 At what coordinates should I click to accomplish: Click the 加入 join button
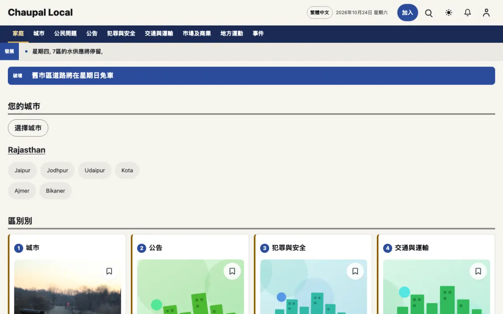[408, 13]
